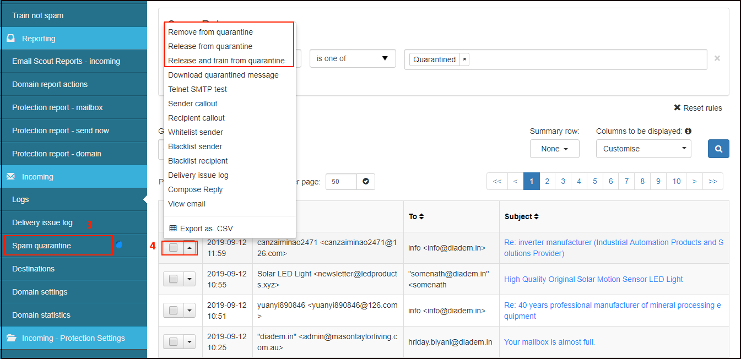The width and height of the screenshot is (741, 359).
Task: Check the yuanyi890846 message row checkbox
Action: point(173,311)
